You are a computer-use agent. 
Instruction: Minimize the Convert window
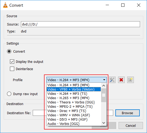[107, 5]
